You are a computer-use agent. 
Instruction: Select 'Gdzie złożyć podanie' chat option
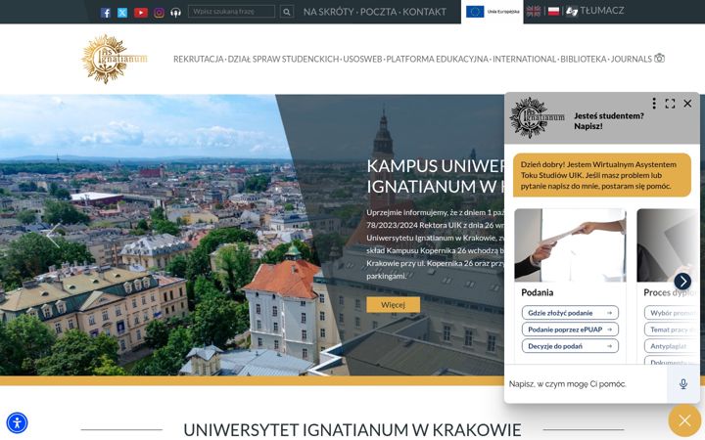coord(570,313)
